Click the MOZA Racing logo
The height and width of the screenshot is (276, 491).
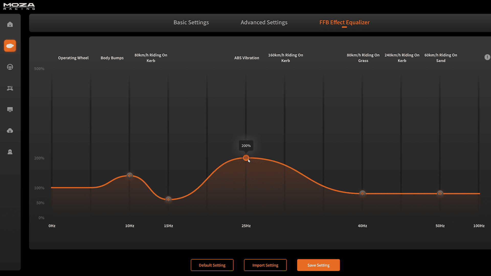tap(19, 6)
